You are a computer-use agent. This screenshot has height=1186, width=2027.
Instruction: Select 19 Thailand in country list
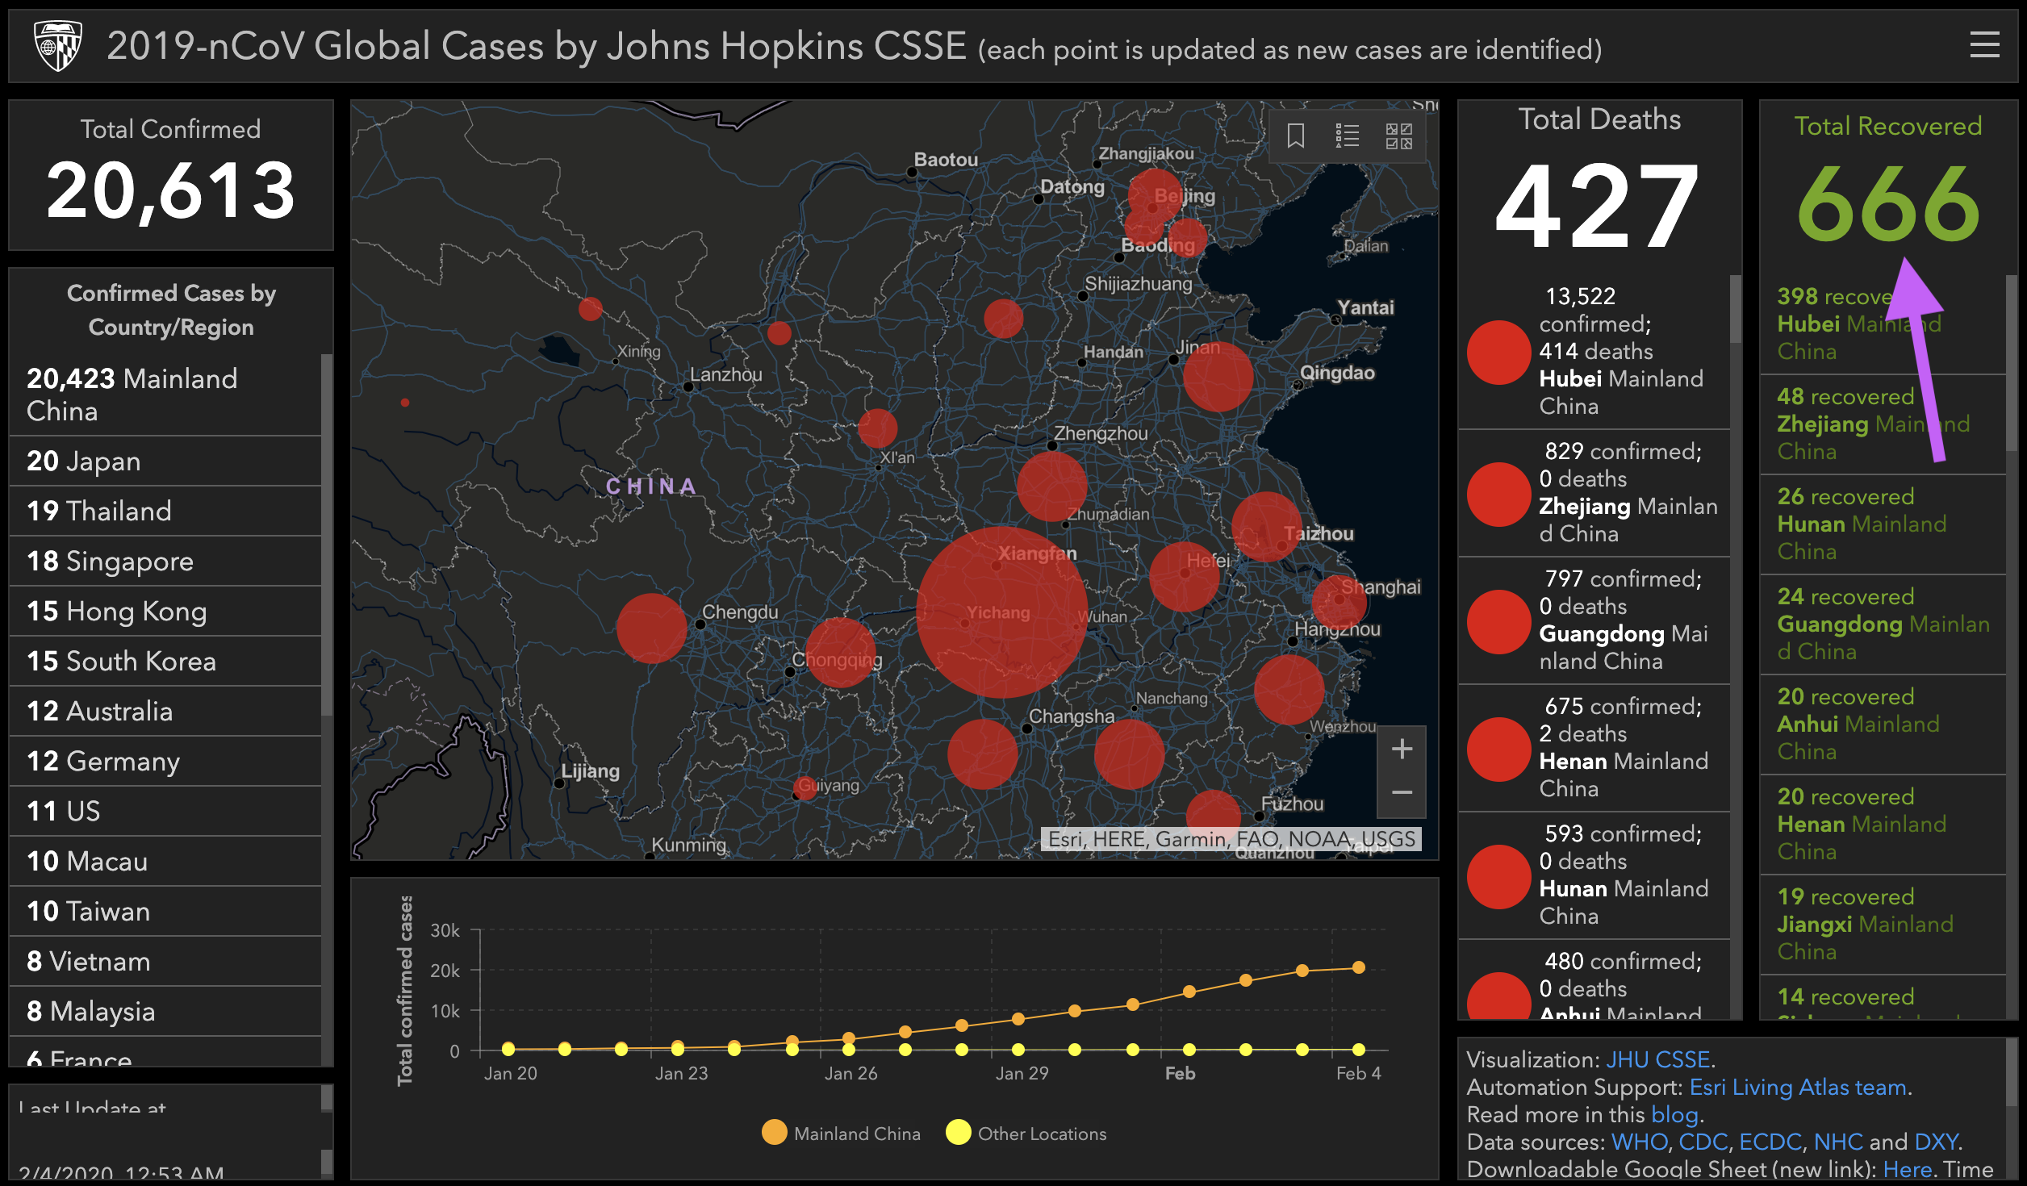tap(165, 511)
